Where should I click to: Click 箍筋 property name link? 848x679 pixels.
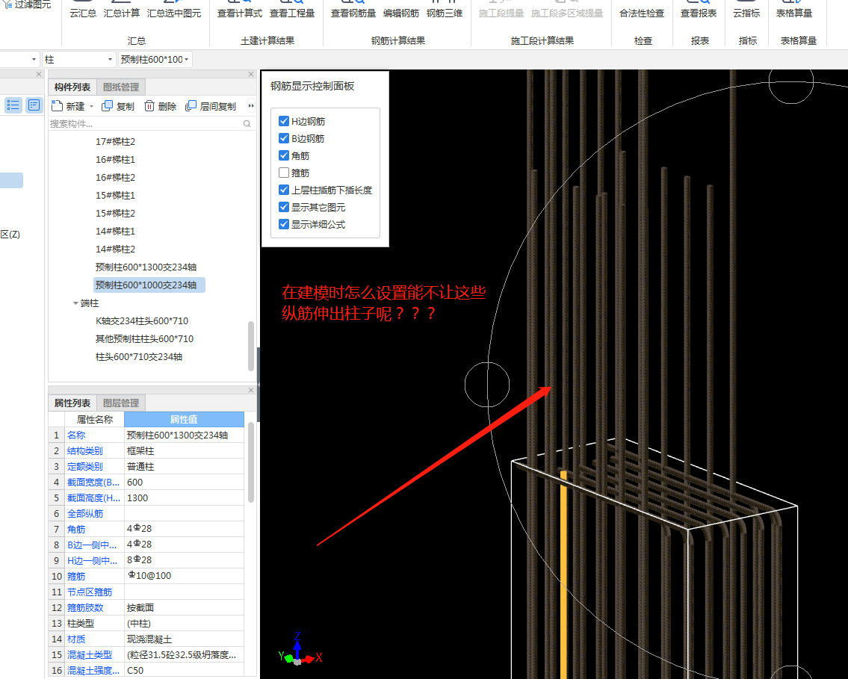[x=76, y=576]
